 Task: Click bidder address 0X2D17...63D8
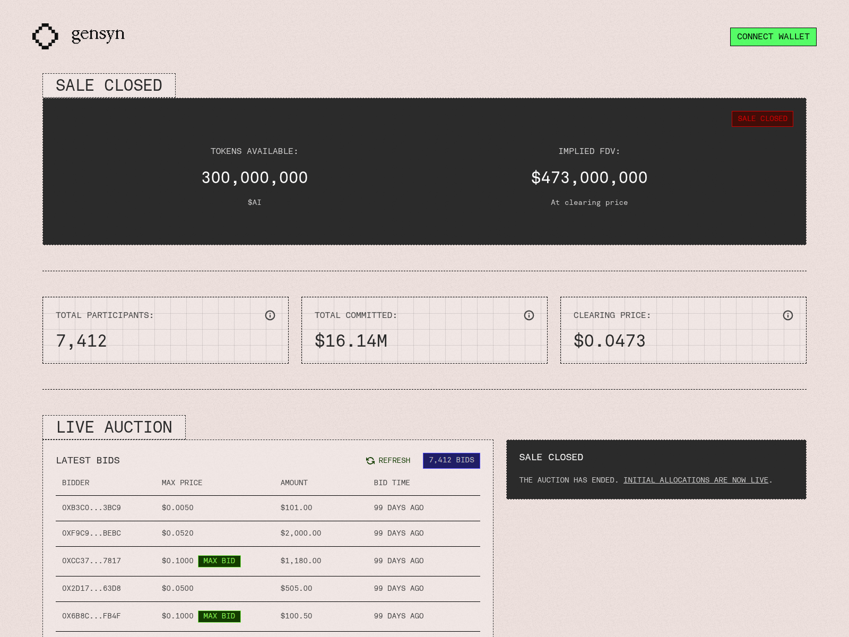pos(91,588)
